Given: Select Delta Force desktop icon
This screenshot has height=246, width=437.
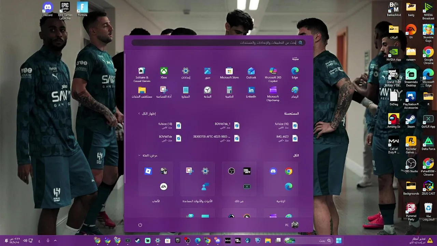Looking at the screenshot, I should [428, 143].
